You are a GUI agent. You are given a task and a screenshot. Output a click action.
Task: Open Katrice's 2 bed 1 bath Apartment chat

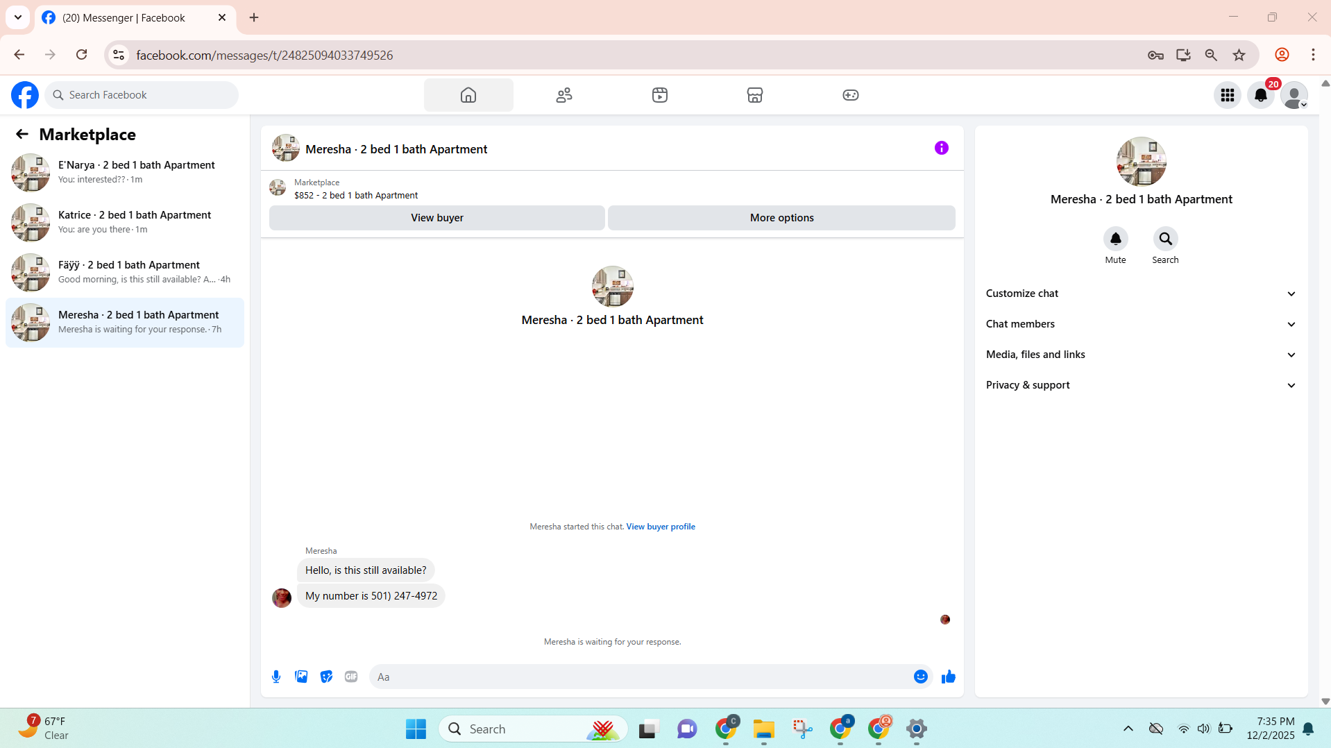125,222
